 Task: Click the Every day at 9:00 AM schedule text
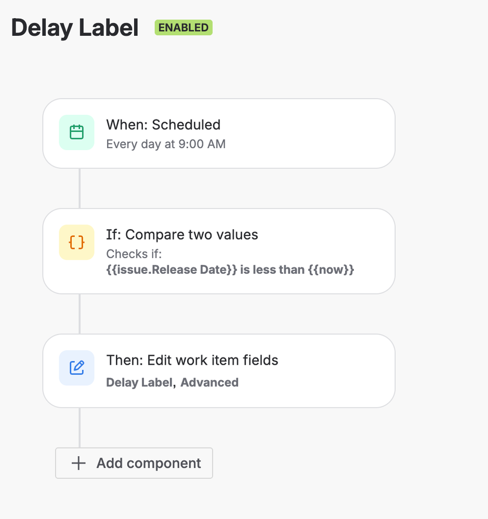tap(166, 144)
